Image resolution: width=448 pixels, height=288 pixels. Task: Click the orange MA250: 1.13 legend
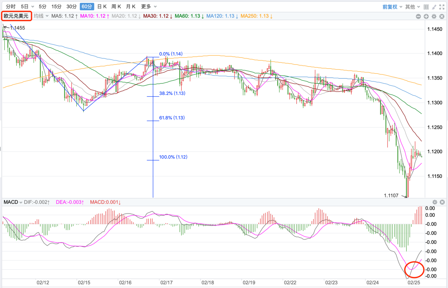257,16
